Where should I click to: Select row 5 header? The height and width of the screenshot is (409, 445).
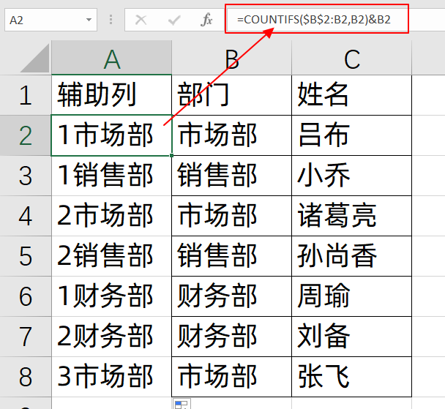(x=26, y=256)
